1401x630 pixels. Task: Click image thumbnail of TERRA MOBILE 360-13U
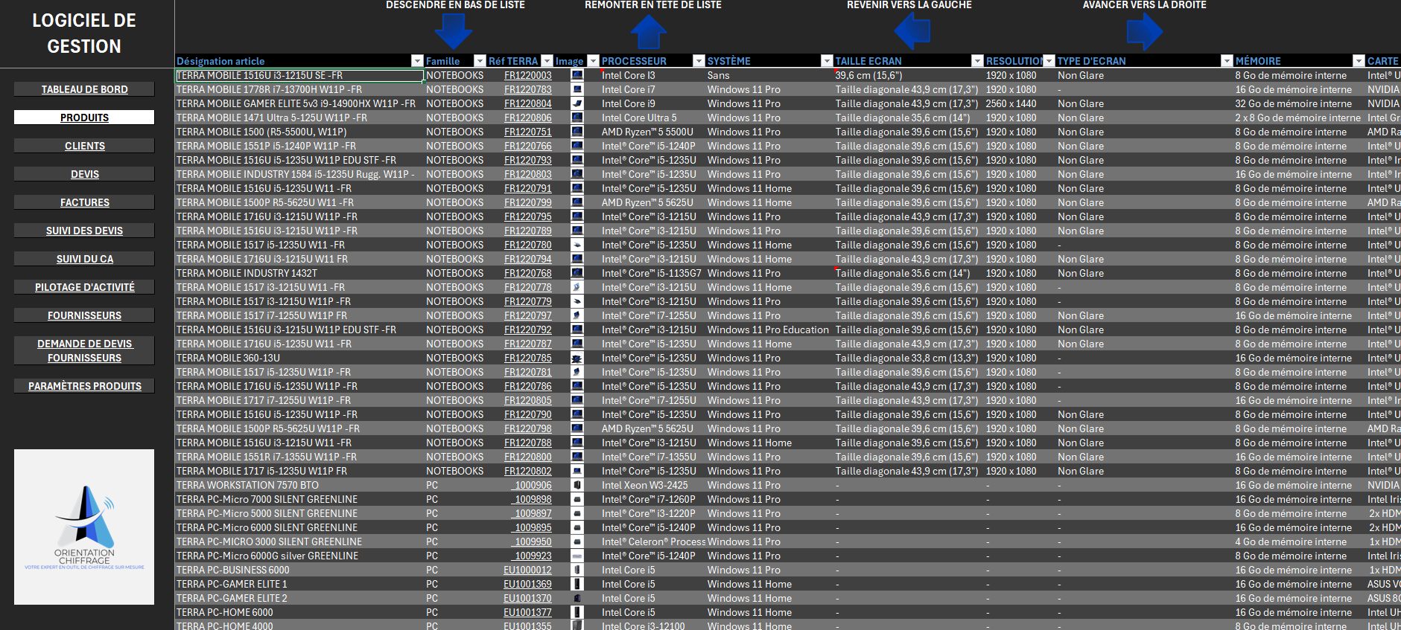coord(577,358)
